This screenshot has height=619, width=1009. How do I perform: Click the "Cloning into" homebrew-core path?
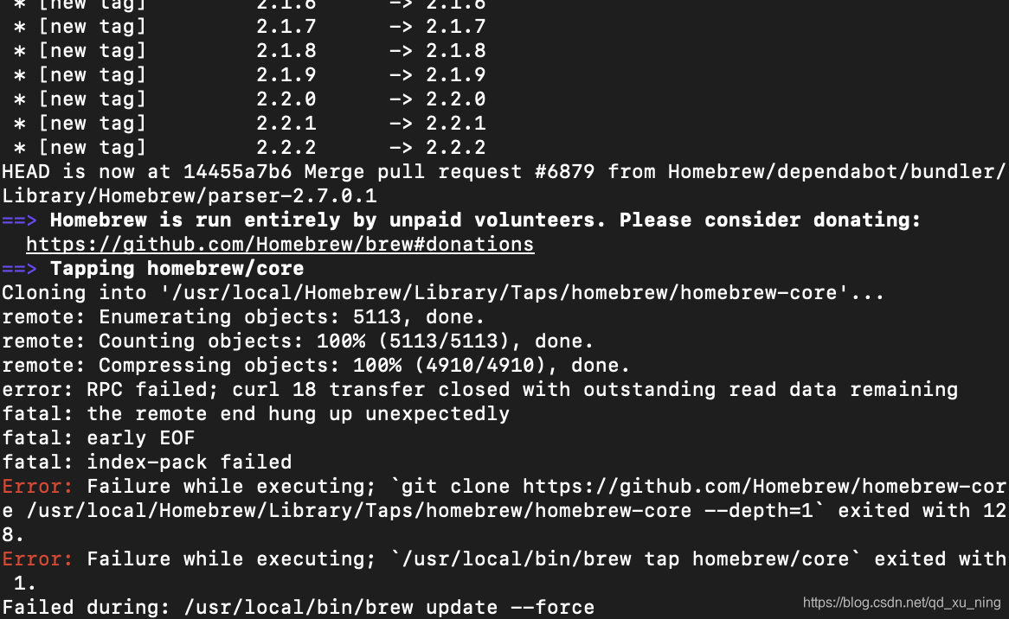point(504,293)
